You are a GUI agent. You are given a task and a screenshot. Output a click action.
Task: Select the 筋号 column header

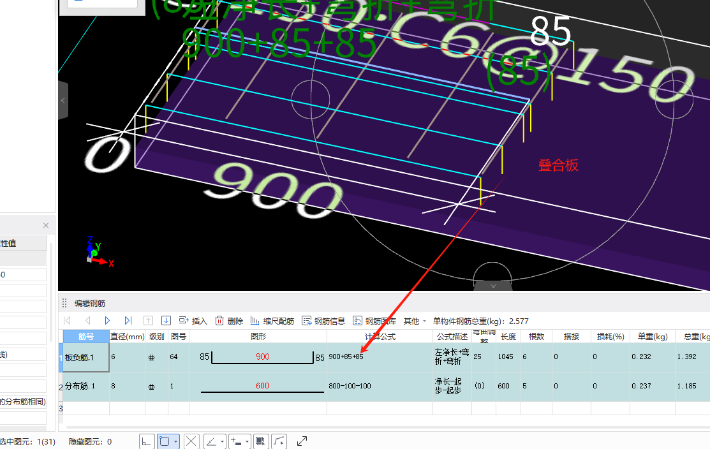tap(86, 336)
